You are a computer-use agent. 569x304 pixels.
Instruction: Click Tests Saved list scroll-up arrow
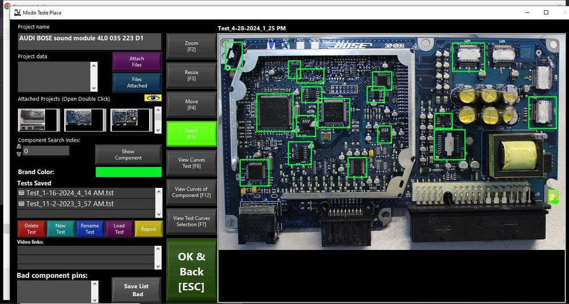pos(159,192)
